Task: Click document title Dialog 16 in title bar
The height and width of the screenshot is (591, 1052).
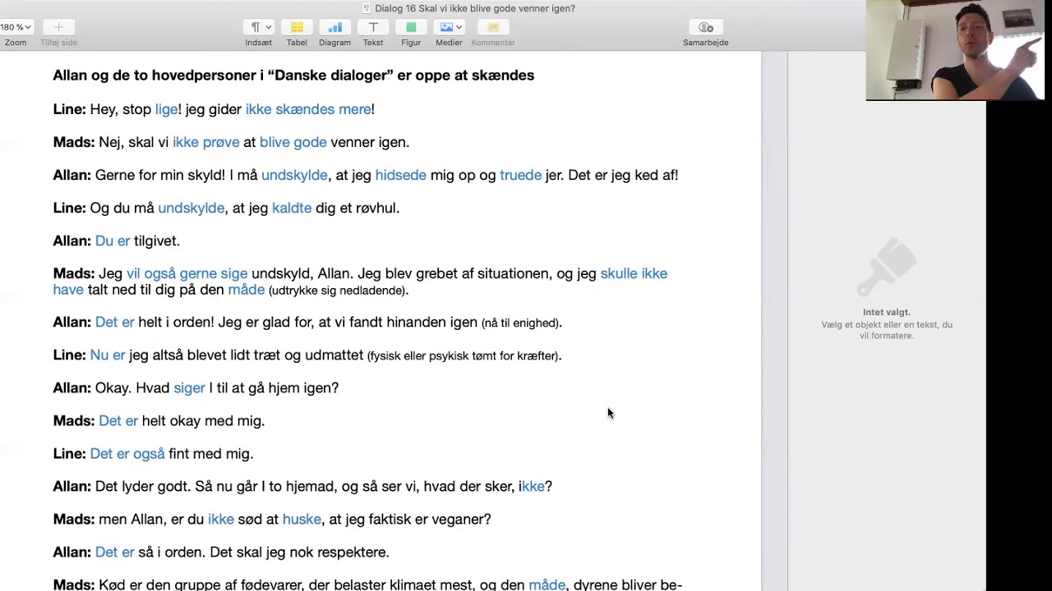Action: tap(474, 8)
